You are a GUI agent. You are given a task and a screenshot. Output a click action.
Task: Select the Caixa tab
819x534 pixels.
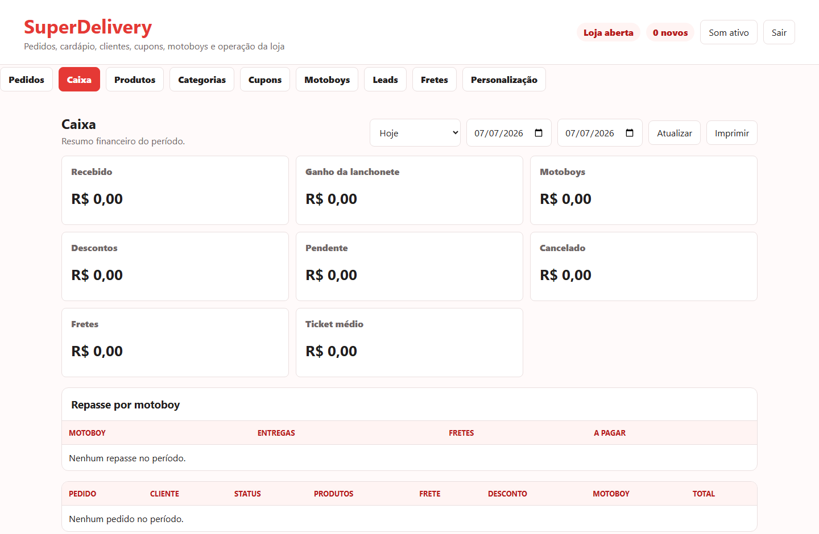tap(79, 80)
